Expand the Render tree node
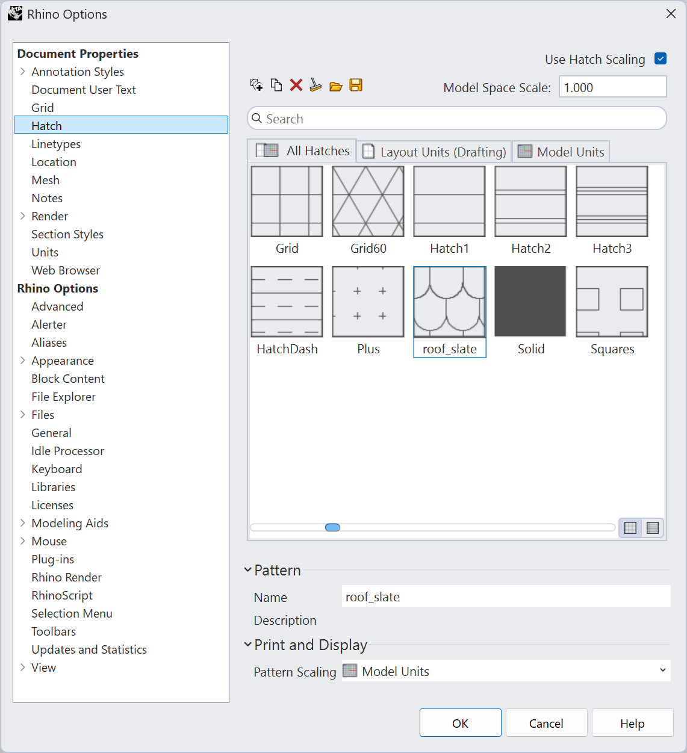The image size is (687, 753). coord(22,216)
